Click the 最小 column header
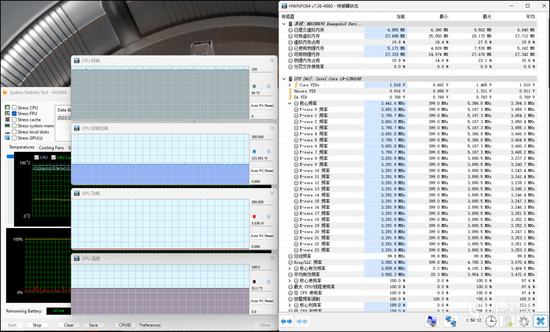 (429, 16)
